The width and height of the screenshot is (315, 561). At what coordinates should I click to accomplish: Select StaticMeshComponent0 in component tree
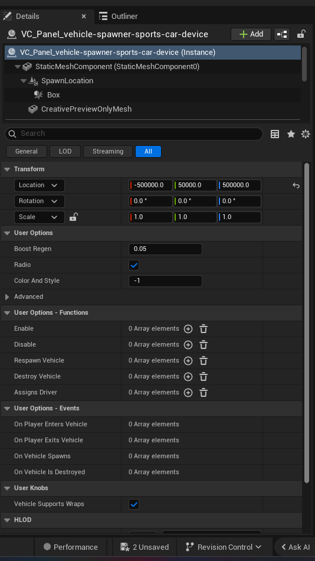152,67
